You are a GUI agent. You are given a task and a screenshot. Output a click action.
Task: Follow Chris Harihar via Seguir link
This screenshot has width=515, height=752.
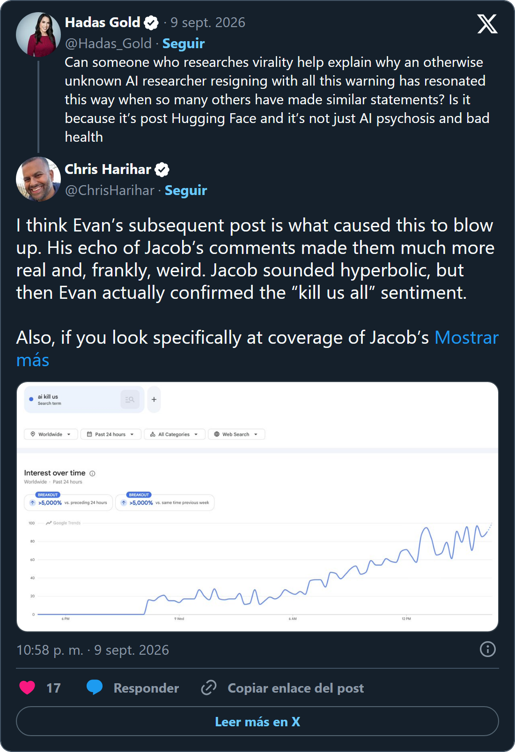coord(186,190)
